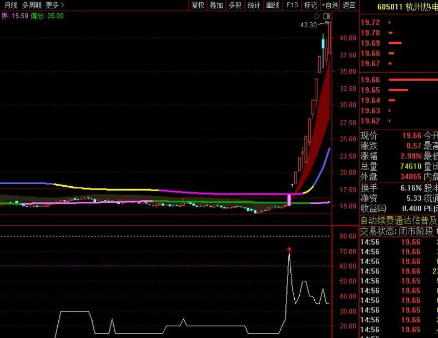Open the 复权 adjustment menu
This screenshot has width=438, height=338.
coord(198,5)
